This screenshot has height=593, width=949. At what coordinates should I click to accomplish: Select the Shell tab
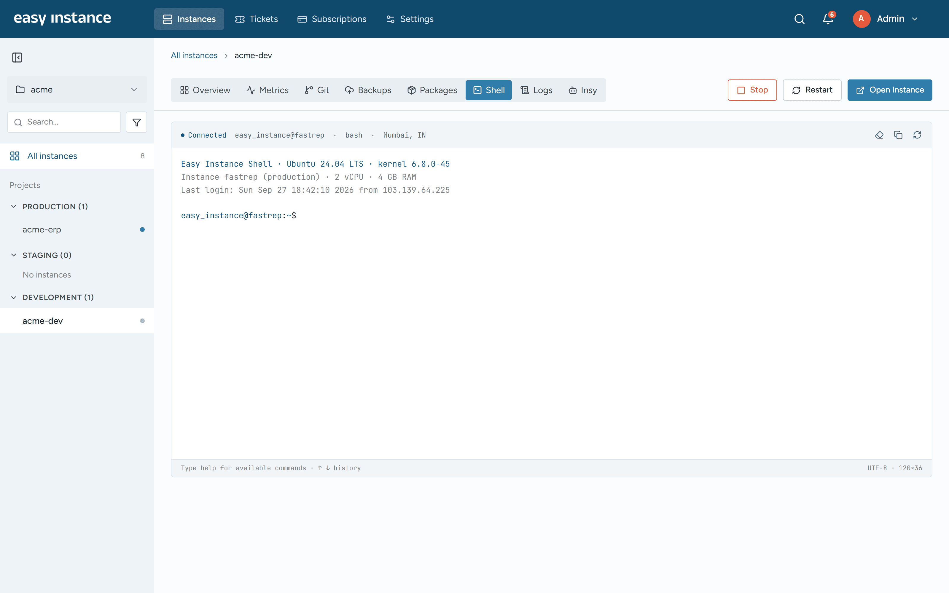489,90
